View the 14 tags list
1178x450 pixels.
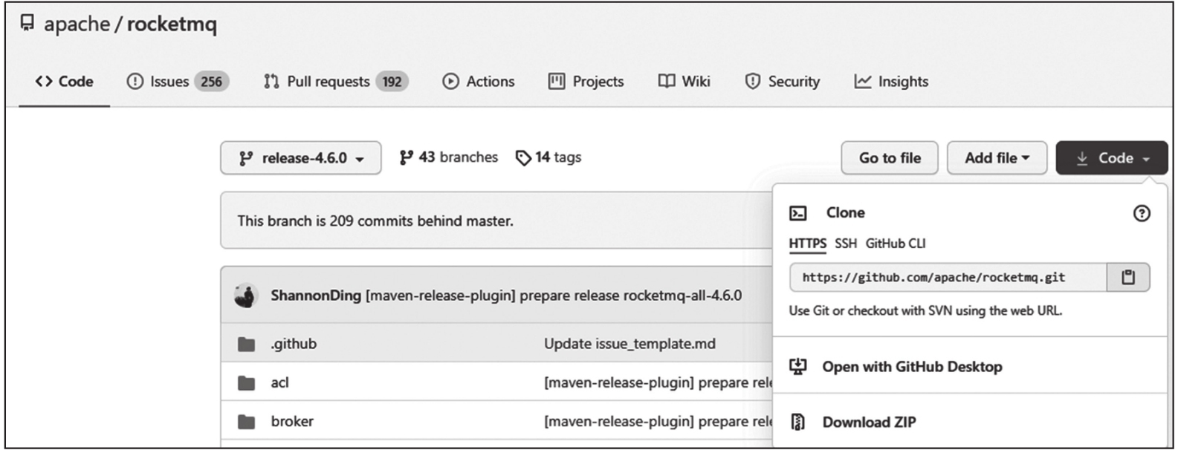point(548,157)
